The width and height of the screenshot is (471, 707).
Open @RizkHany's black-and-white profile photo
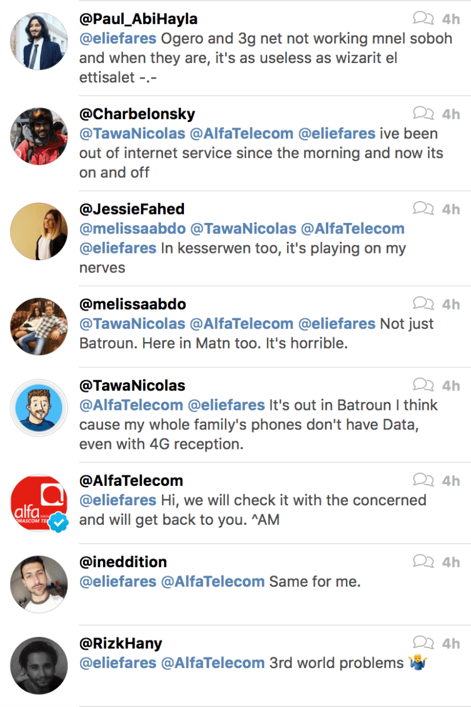click(39, 665)
